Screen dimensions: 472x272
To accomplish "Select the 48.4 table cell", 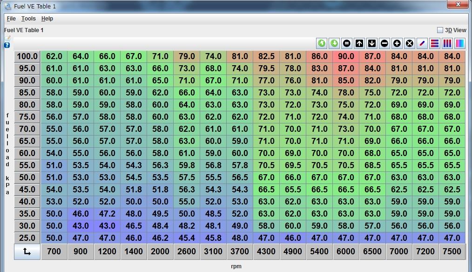I will tap(160, 226).
